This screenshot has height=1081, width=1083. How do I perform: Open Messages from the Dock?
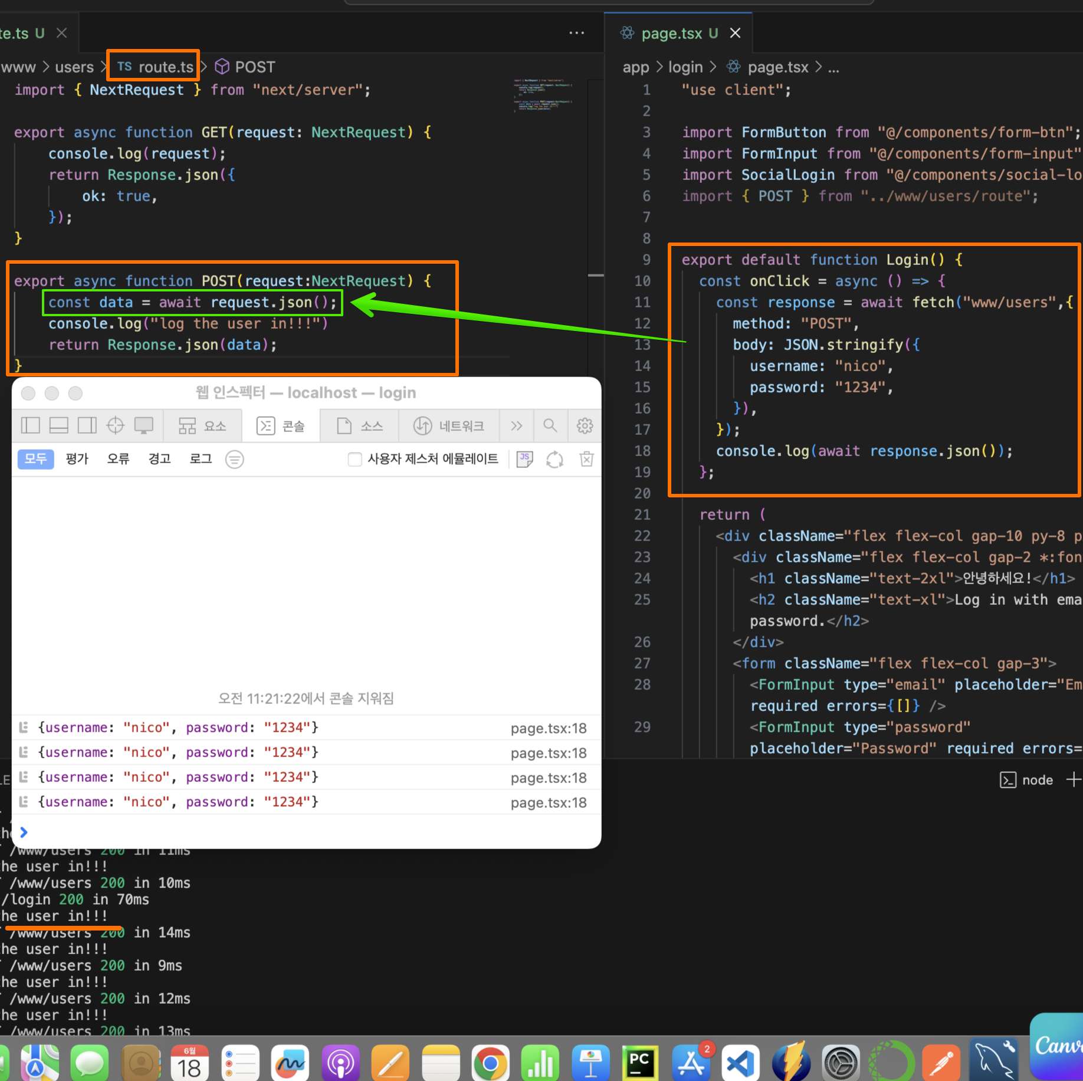click(90, 1062)
